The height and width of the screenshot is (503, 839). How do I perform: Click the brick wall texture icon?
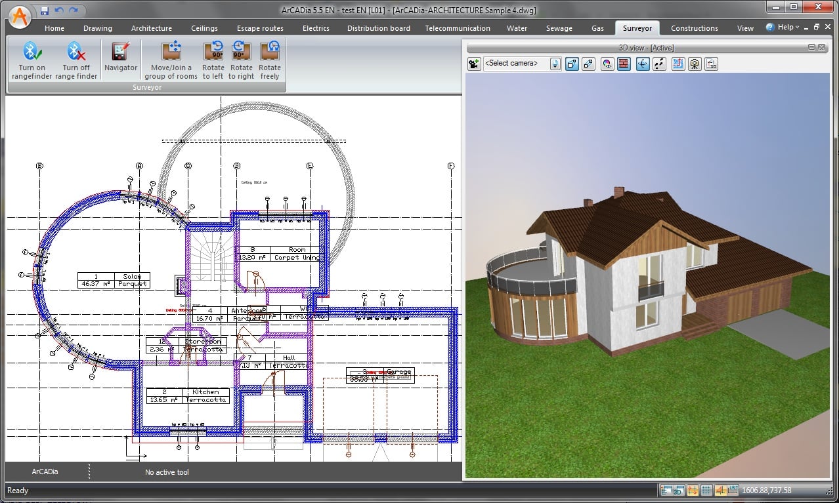coord(624,64)
